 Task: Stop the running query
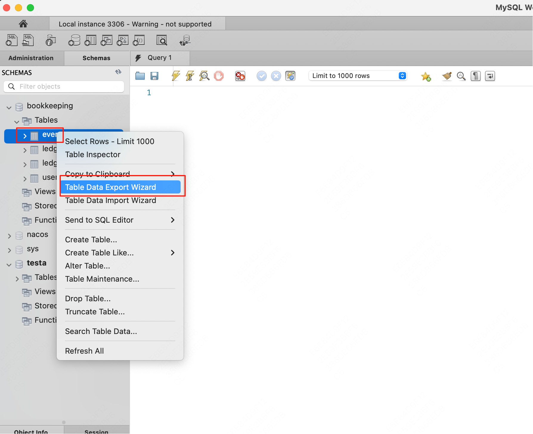tap(219, 76)
